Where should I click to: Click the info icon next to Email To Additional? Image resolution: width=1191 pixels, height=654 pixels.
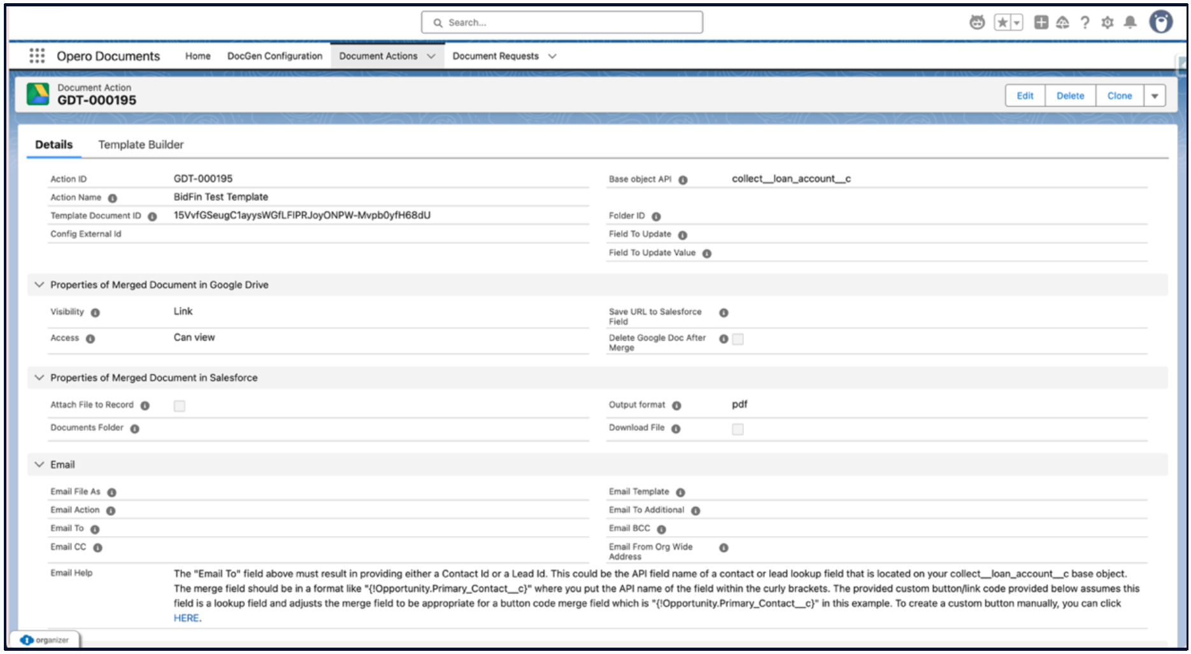pyautogui.click(x=695, y=511)
